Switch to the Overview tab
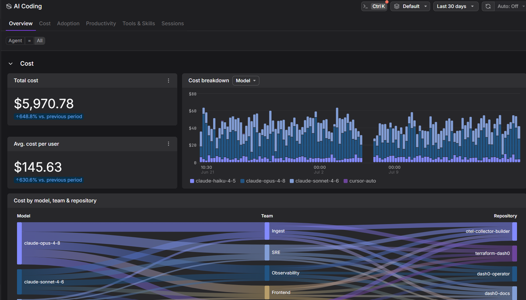 coord(21,24)
